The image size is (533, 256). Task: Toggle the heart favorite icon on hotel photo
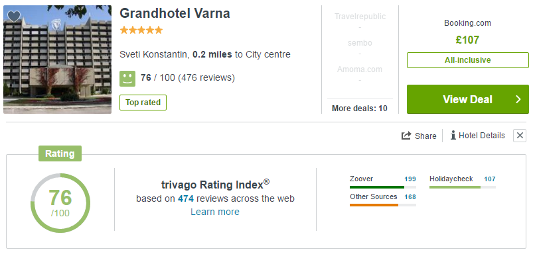coord(14,17)
